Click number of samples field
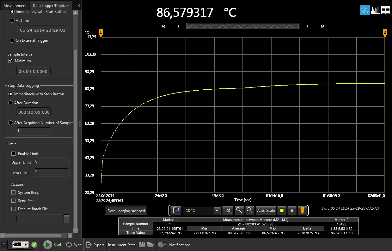The height and width of the screenshot is (251, 392). click(34, 131)
